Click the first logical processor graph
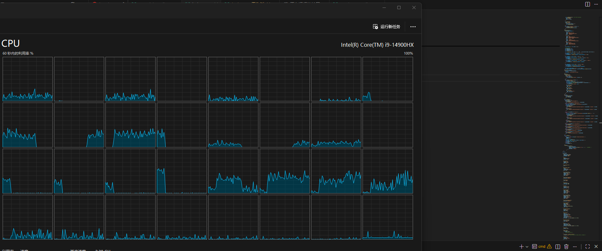The width and height of the screenshot is (602, 251). click(x=28, y=79)
